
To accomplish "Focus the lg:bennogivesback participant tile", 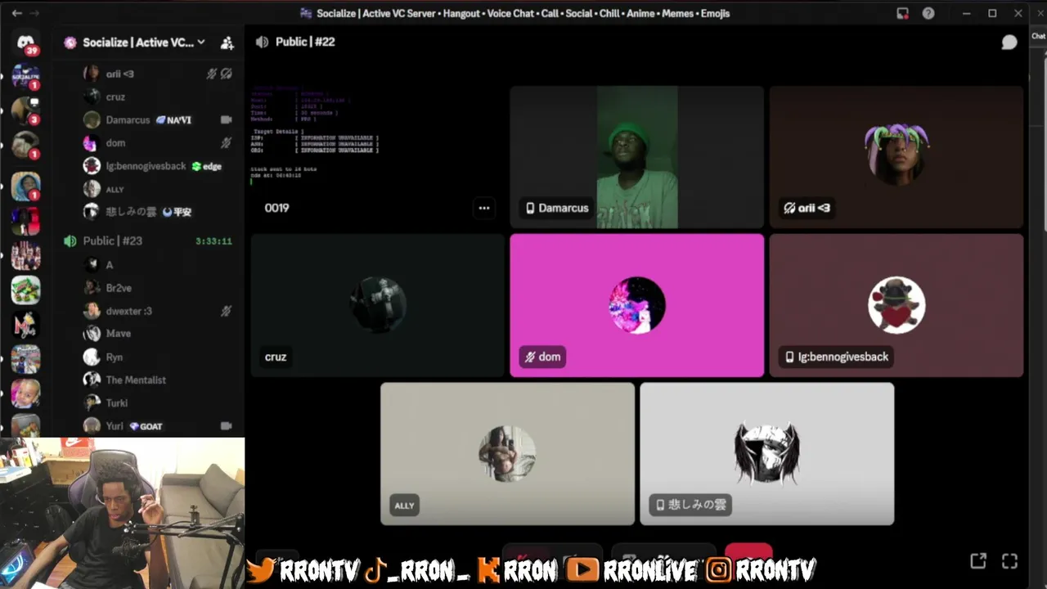I will 896,305.
